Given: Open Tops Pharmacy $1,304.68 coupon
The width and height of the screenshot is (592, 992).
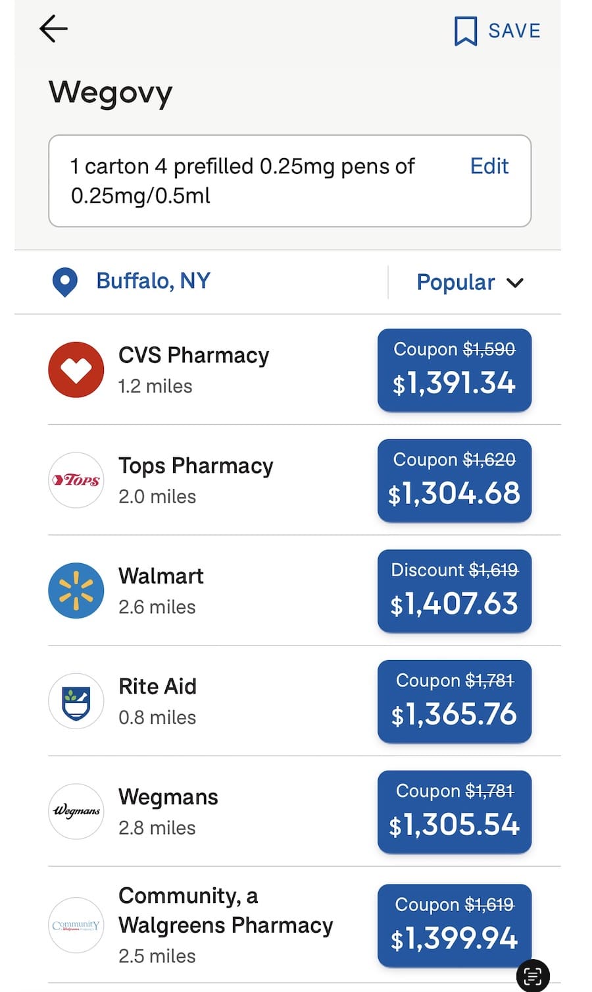Looking at the screenshot, I should tap(454, 481).
